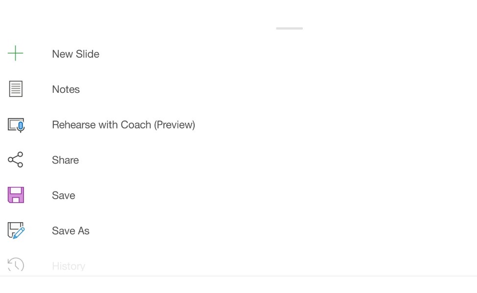
Task: Click the purple floppy disk Save icon
Action: pos(16,195)
